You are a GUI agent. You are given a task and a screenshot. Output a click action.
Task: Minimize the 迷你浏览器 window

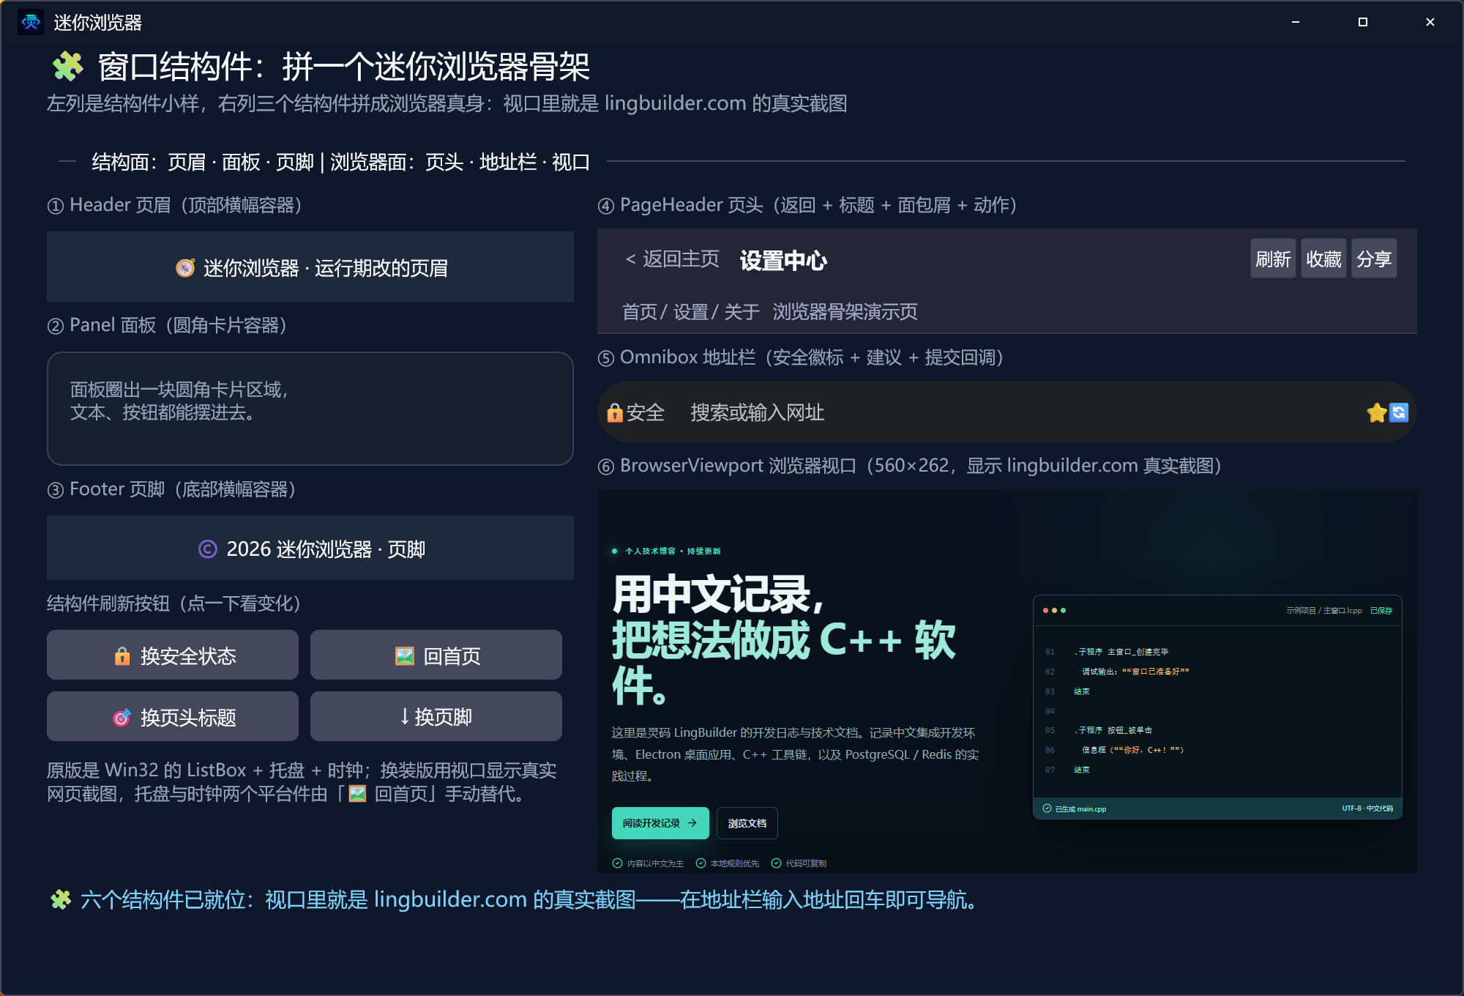(x=1296, y=22)
